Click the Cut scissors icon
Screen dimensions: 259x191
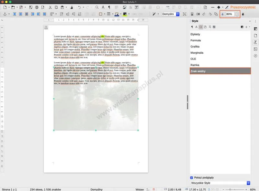[50, 7]
